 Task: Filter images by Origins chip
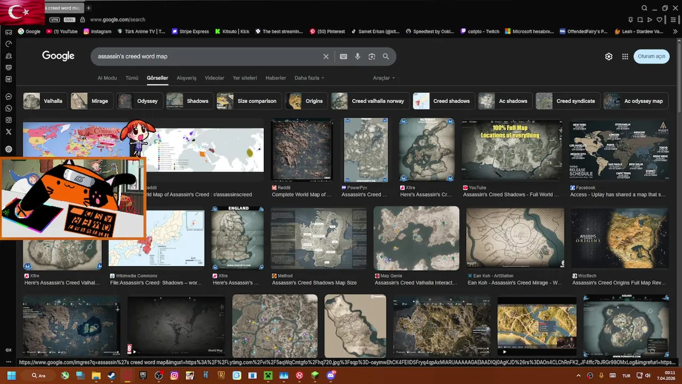[306, 101]
